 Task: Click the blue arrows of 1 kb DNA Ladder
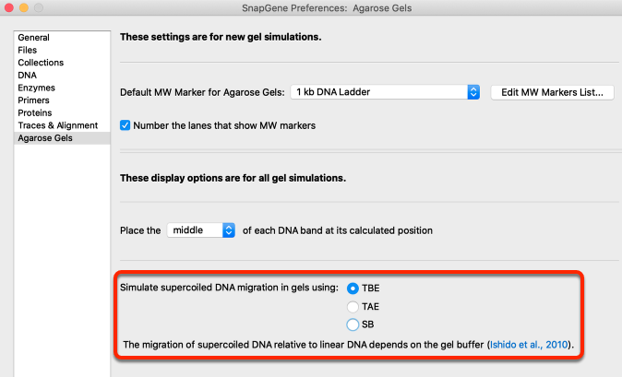pyautogui.click(x=473, y=92)
